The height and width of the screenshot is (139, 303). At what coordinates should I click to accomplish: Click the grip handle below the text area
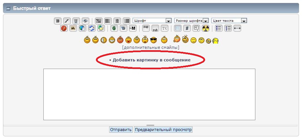(150, 125)
